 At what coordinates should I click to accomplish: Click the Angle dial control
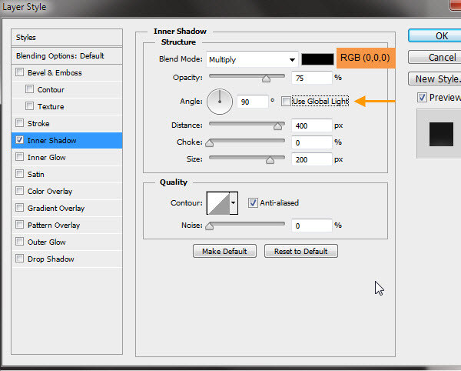(220, 101)
